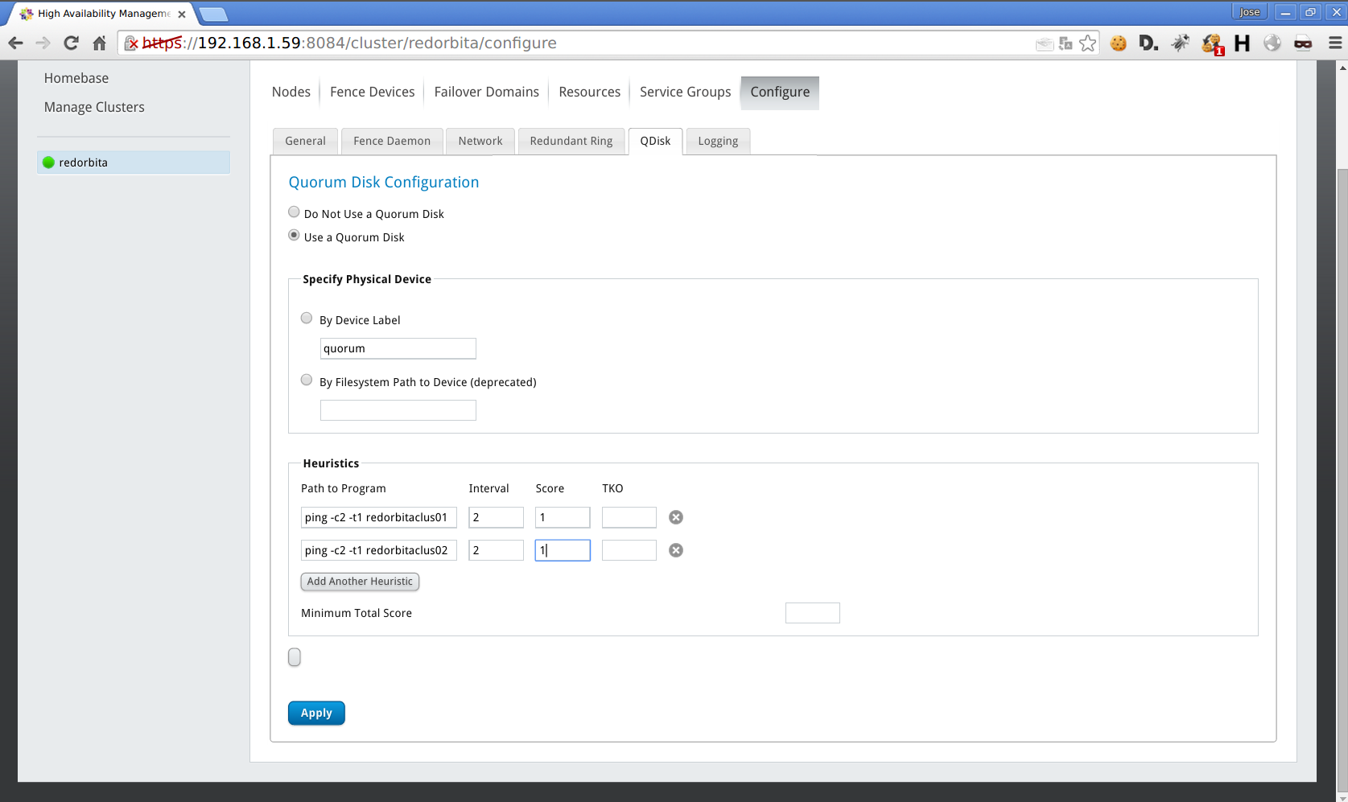Select the redorbita cluster in sidebar

83,162
